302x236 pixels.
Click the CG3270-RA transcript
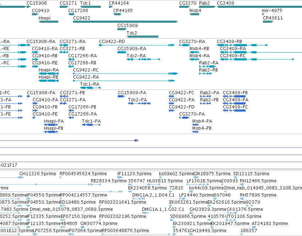point(185,45)
